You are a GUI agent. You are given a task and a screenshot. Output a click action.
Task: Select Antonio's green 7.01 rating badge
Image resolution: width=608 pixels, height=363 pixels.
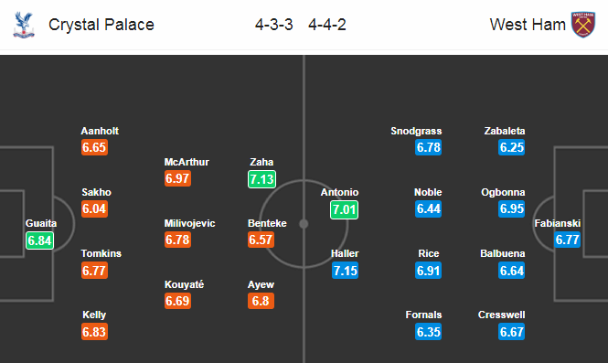click(x=345, y=209)
